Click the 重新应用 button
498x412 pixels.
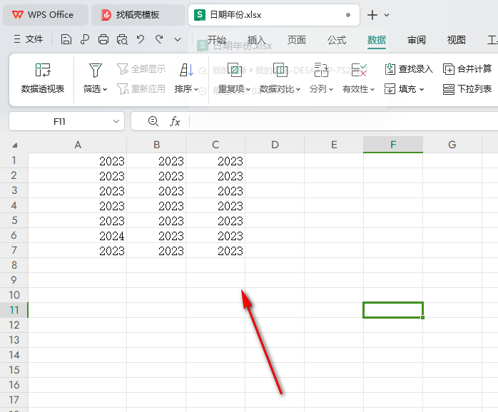click(141, 89)
